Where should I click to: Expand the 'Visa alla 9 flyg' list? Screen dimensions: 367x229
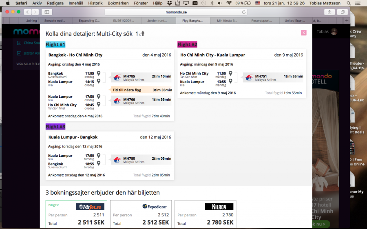(x=27, y=64)
